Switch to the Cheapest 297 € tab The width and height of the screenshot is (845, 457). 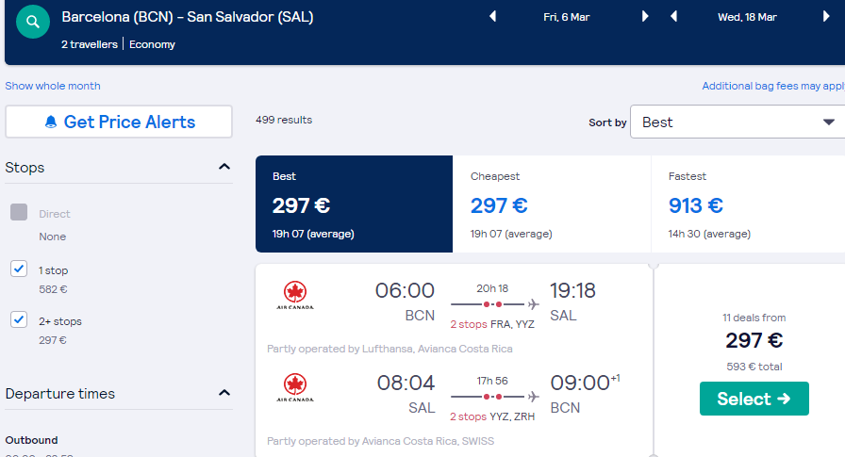click(552, 204)
